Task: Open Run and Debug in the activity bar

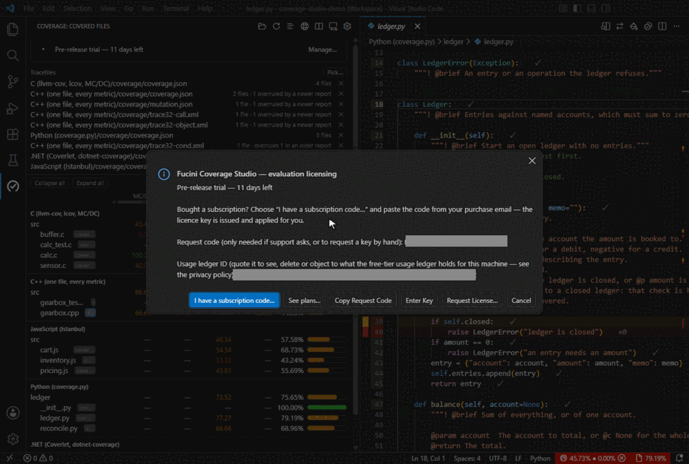Action: click(x=12, y=108)
